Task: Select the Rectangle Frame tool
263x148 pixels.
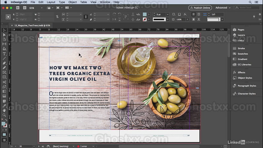Action: tap(4, 72)
